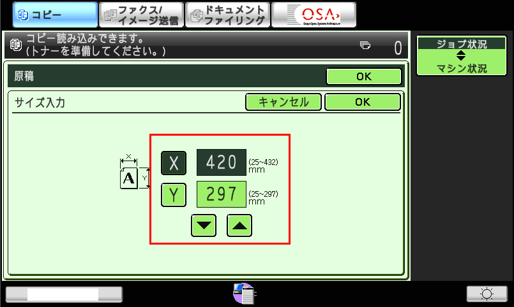Confirm サイズ入力 with its OK button
The image size is (514, 307).
coord(362,102)
